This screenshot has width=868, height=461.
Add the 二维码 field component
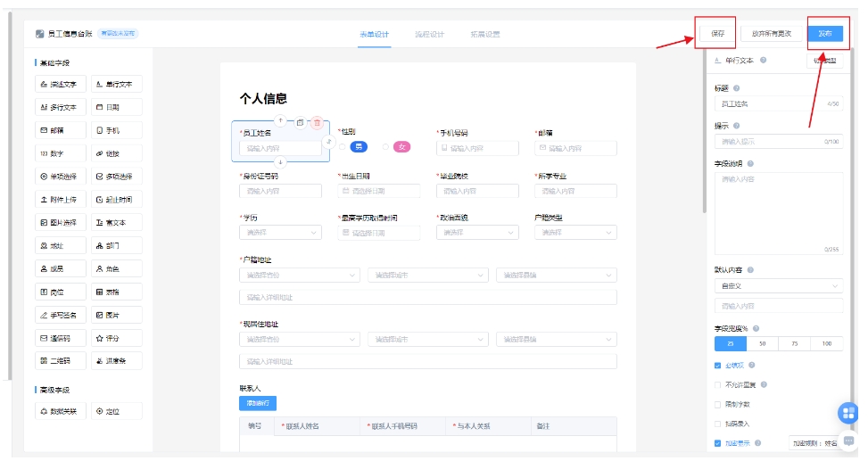click(x=59, y=361)
